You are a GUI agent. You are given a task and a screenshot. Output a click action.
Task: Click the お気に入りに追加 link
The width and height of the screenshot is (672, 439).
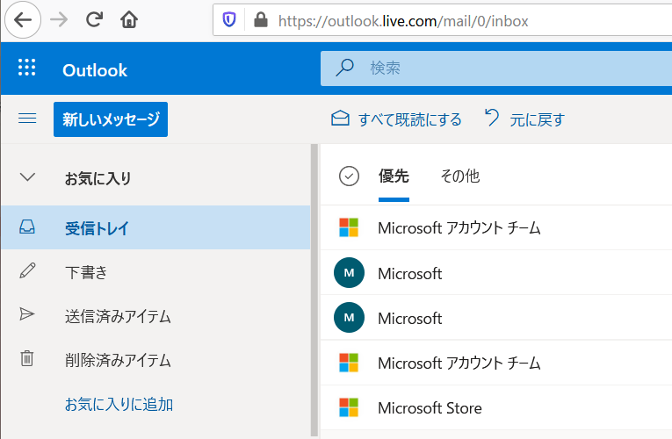coord(119,404)
